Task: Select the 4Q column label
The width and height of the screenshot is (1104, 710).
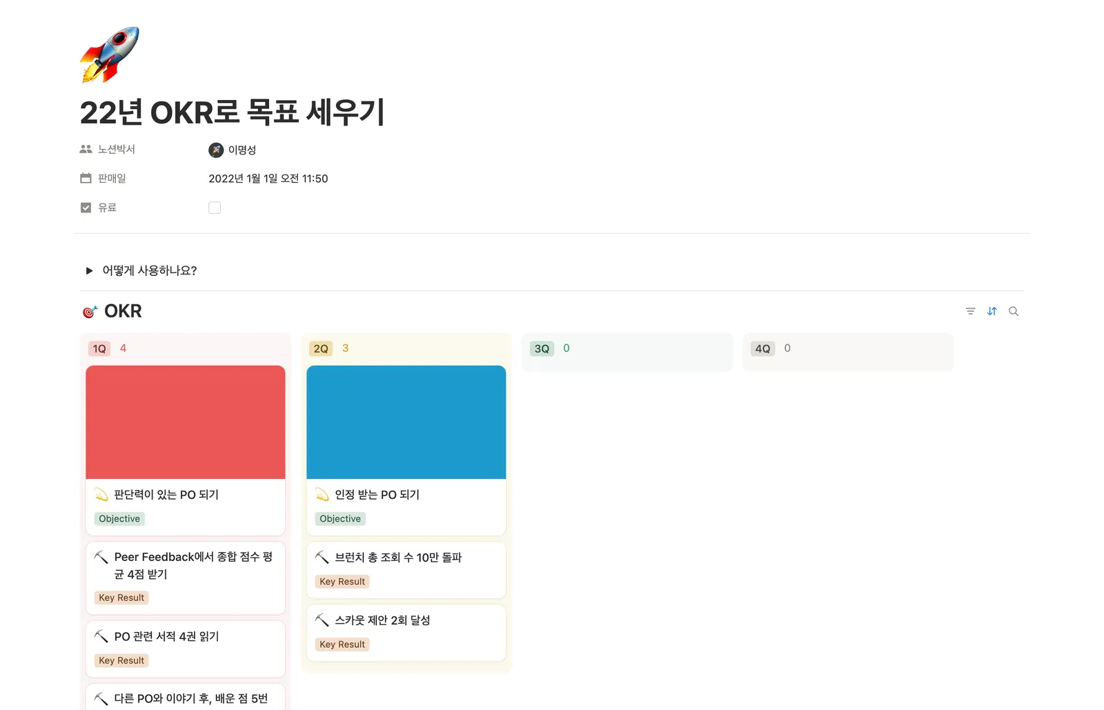Action: coord(762,348)
